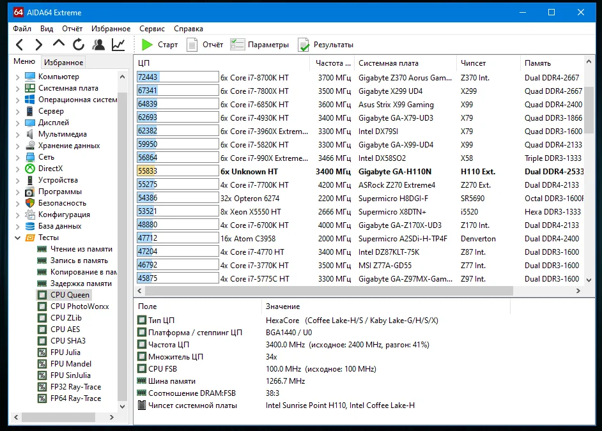Click the graph chart toolbar icon
Viewport: 602px width, 431px height.
118,45
